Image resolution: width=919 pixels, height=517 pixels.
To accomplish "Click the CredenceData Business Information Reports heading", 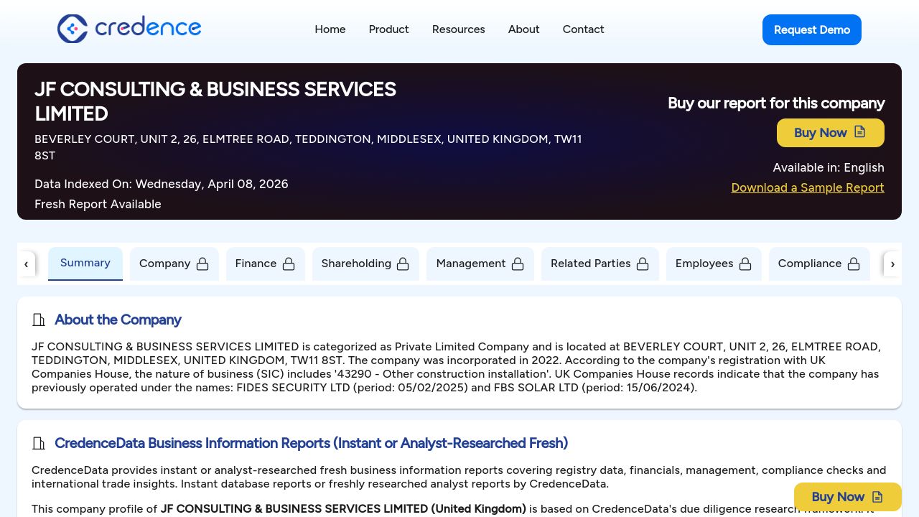I will click(x=311, y=443).
